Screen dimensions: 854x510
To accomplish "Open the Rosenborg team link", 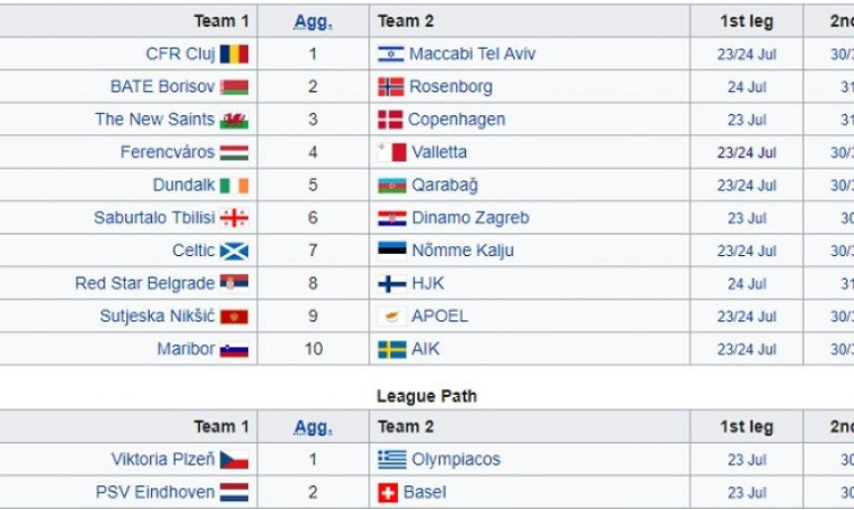I will (451, 86).
